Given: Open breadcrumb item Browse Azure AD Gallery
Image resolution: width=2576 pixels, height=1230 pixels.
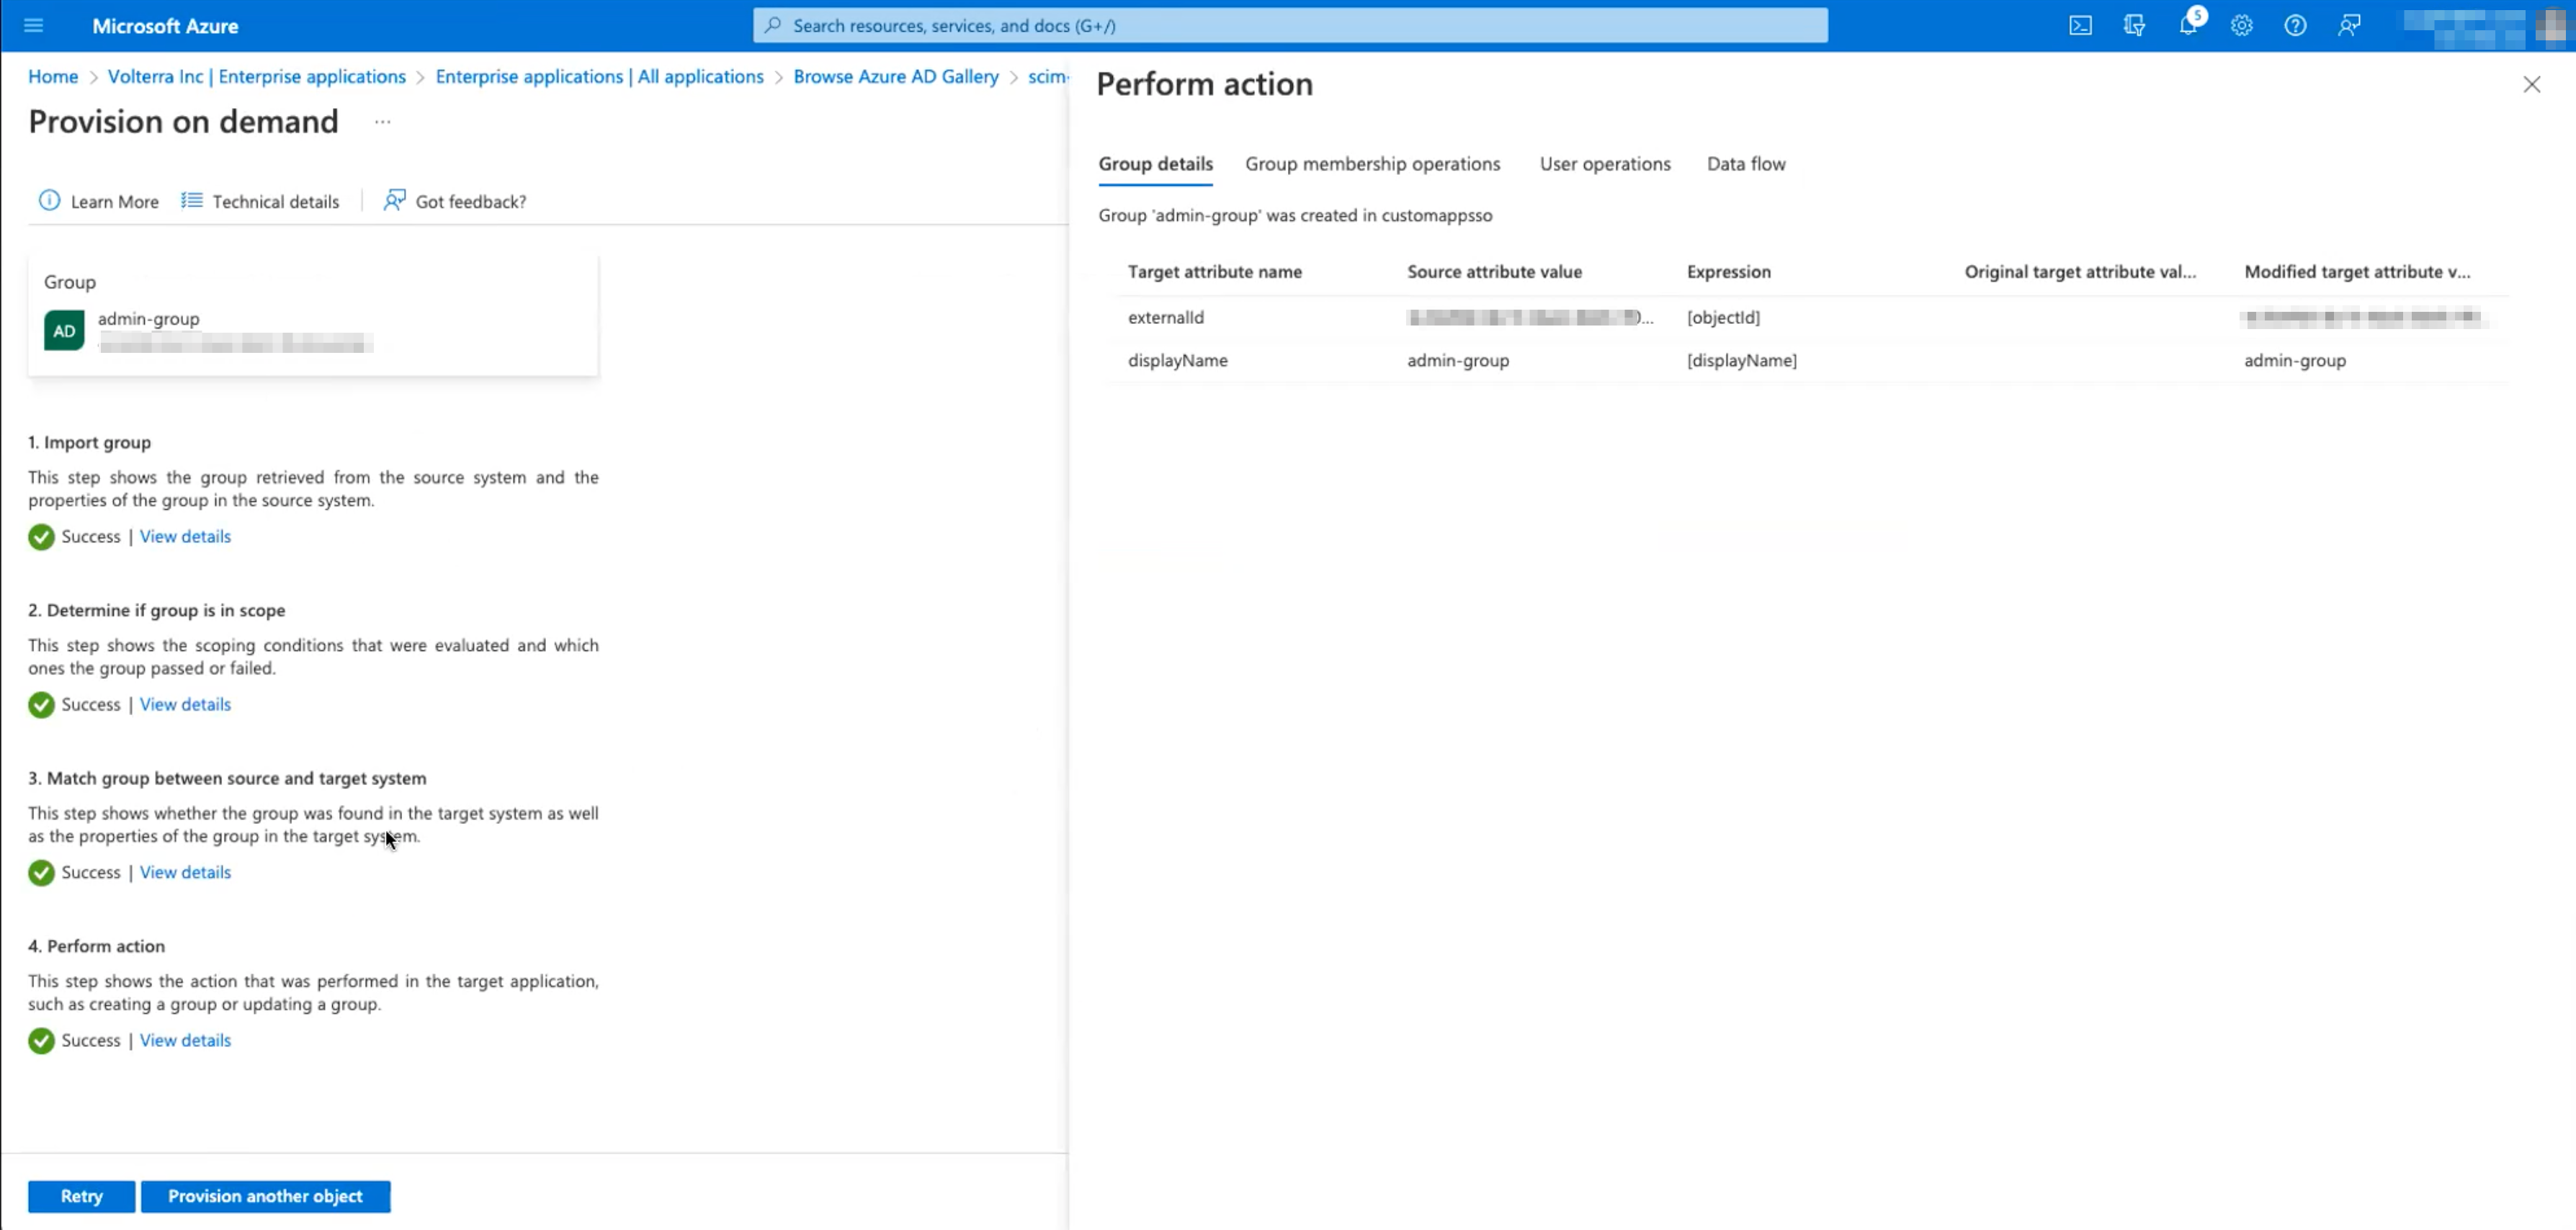Looking at the screenshot, I should pos(895,76).
